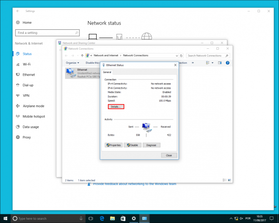The image size is (279, 223).
Task: Launch Microsoft Edge from taskbar
Action: 102,218
